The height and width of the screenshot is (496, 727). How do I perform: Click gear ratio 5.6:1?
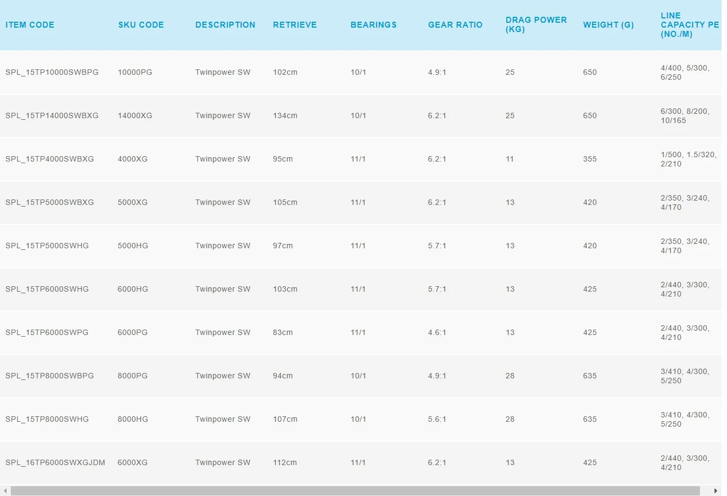click(x=437, y=419)
